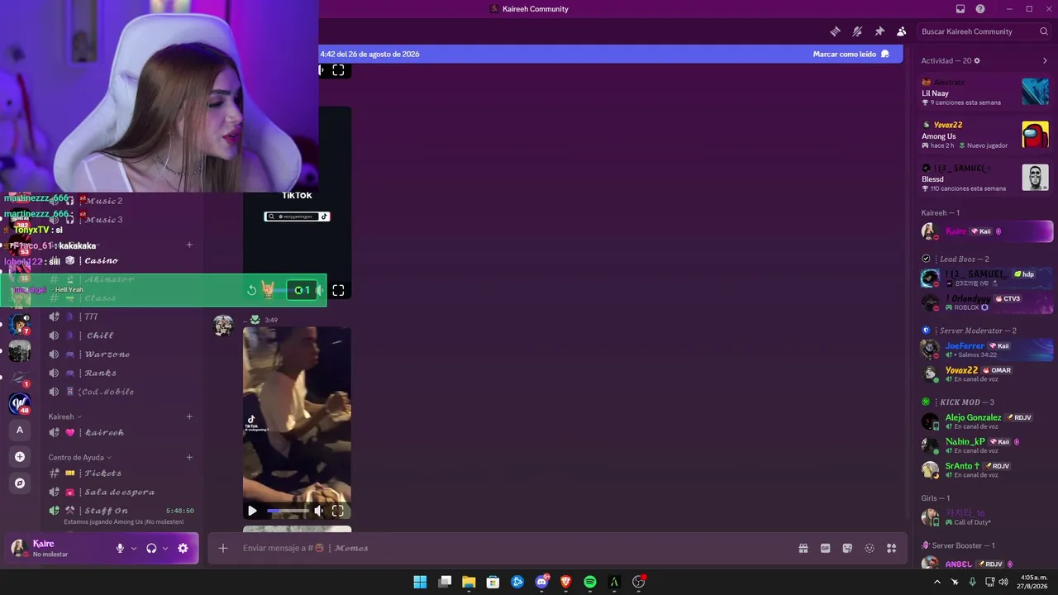Open the Discord inbox icon
1058x595 pixels.
click(x=960, y=9)
